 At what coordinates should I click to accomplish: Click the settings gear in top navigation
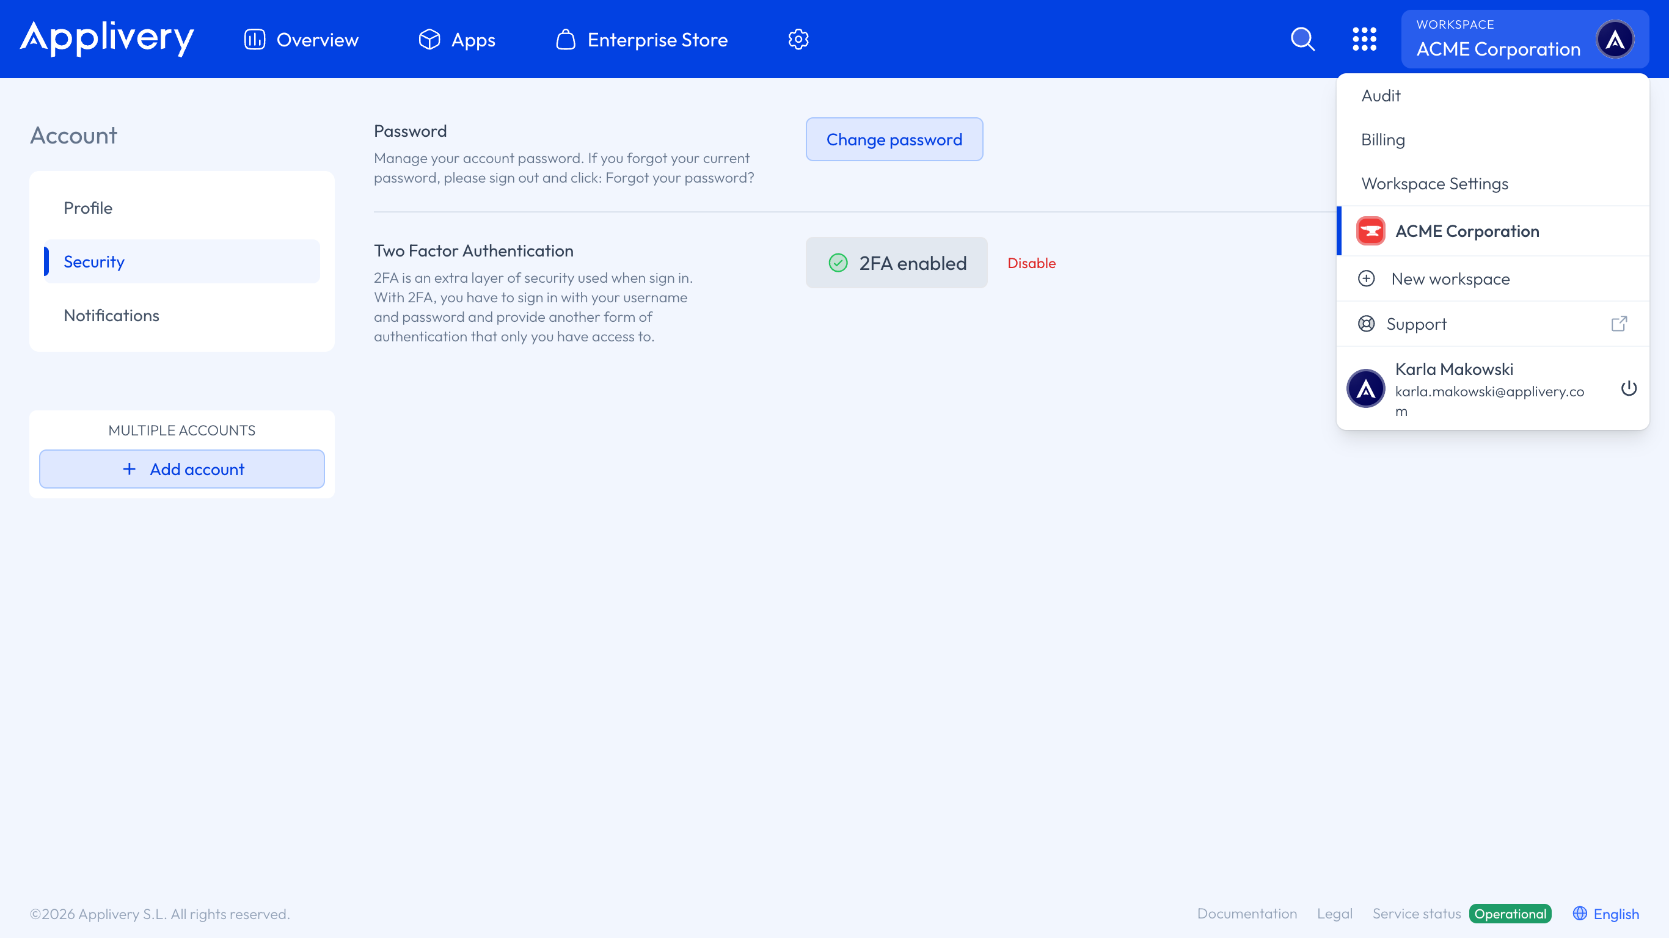click(x=798, y=39)
